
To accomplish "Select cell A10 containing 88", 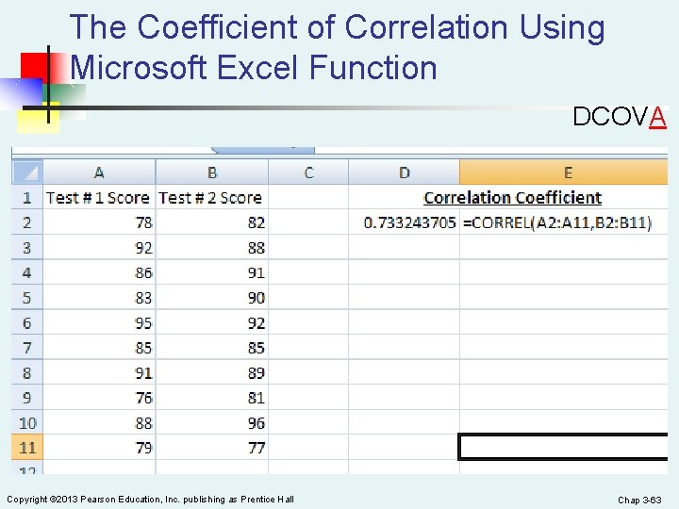I will point(99,422).
